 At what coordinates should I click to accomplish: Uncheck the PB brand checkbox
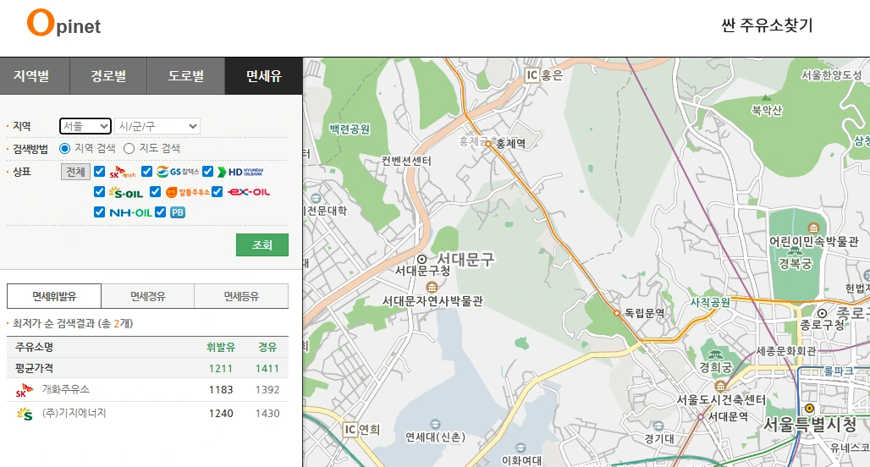[160, 212]
